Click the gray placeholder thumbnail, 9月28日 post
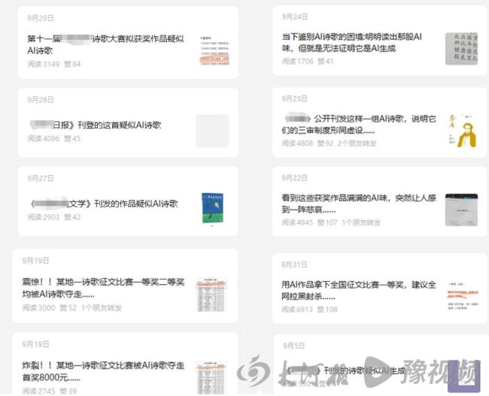Image resolution: width=489 pixels, height=396 pixels. (212, 130)
